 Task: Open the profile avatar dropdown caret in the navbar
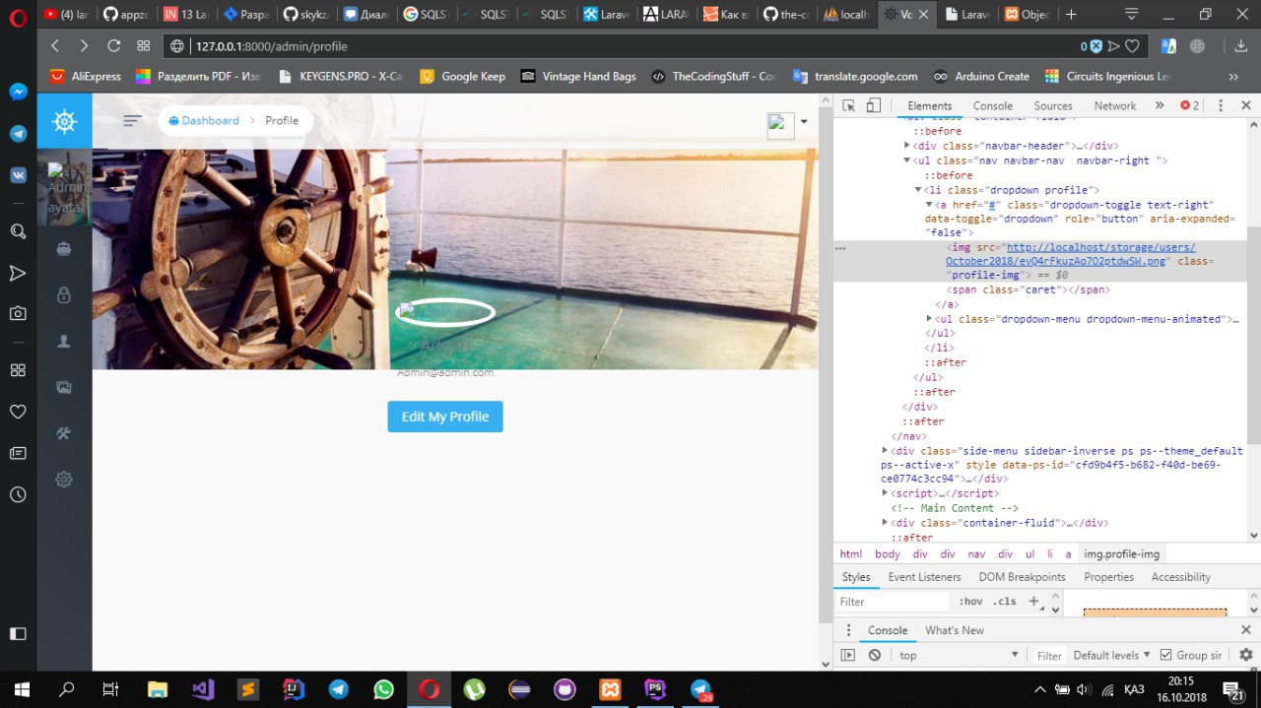pyautogui.click(x=804, y=122)
